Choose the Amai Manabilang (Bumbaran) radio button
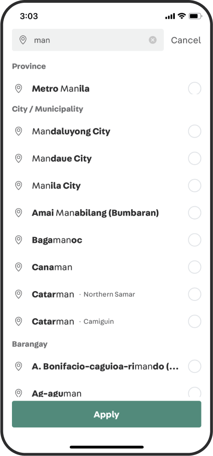 pos(195,213)
